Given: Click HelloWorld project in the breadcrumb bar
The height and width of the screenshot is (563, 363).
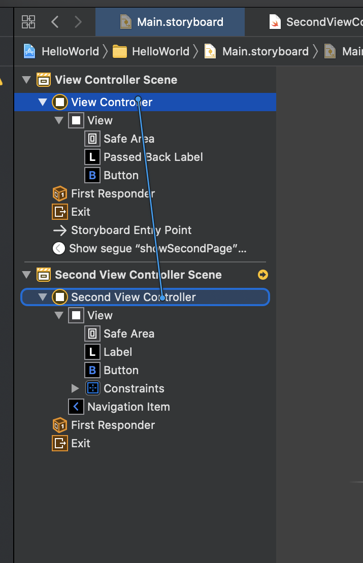Looking at the screenshot, I should (x=61, y=51).
